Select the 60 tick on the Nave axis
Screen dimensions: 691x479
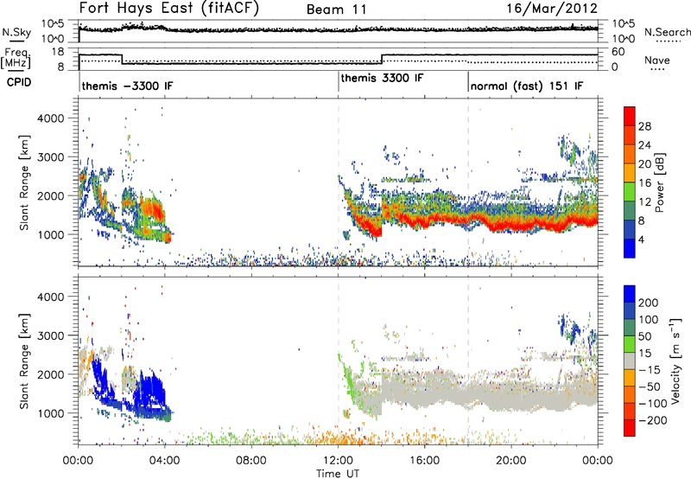pos(618,52)
